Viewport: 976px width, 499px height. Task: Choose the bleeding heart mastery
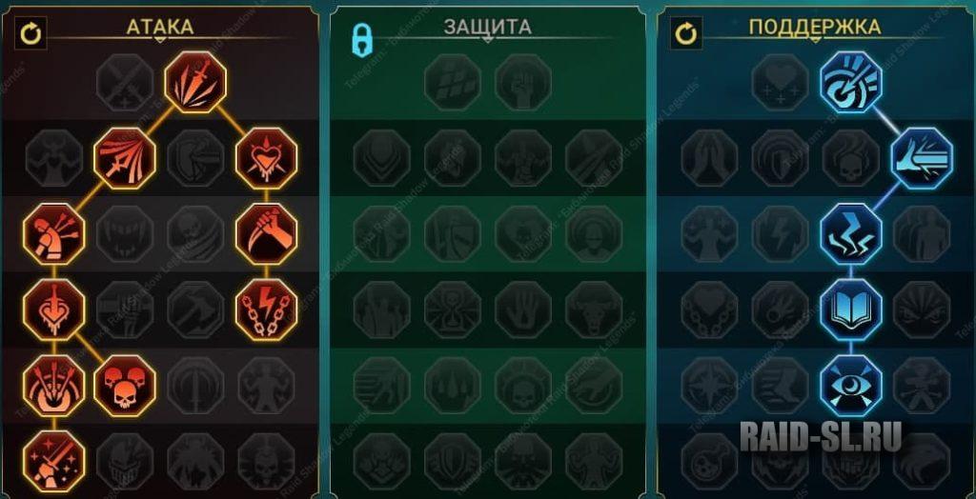267,158
